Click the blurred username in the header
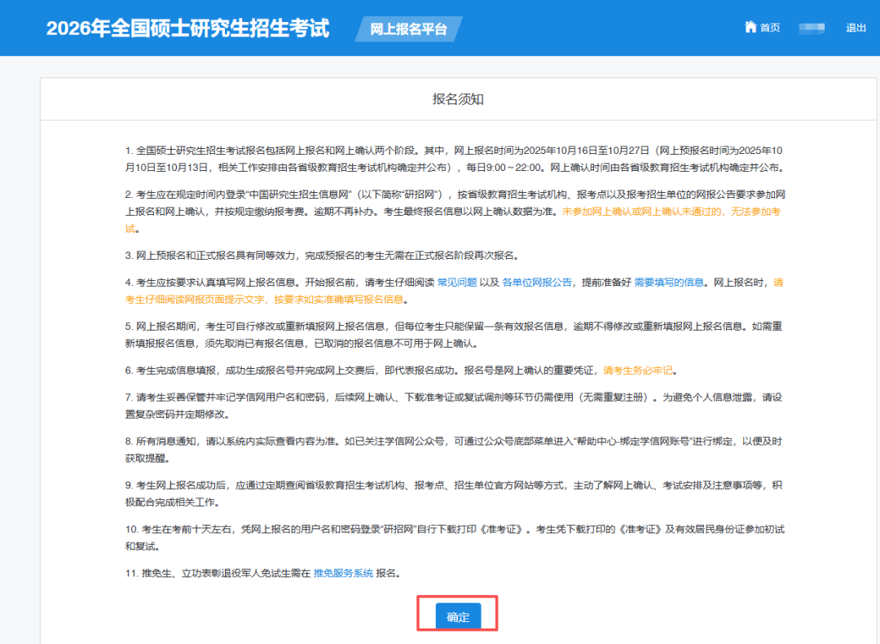Screen dimensions: 880x644 (x=812, y=28)
